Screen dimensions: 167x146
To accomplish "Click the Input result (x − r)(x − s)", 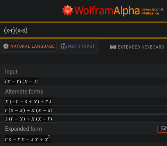I will [22, 81].
